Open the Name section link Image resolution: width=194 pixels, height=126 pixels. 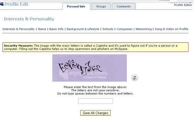coord(42,29)
